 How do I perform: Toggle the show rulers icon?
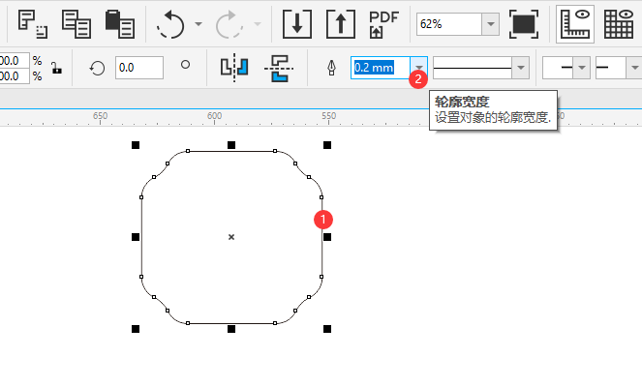click(575, 24)
